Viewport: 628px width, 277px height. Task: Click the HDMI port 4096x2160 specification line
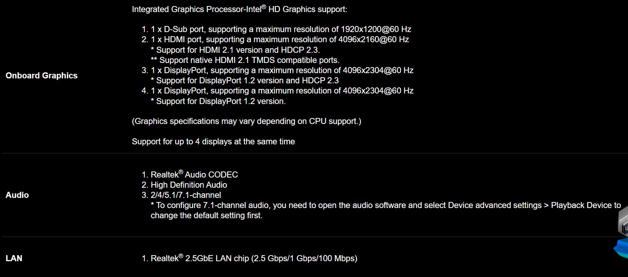click(280, 39)
